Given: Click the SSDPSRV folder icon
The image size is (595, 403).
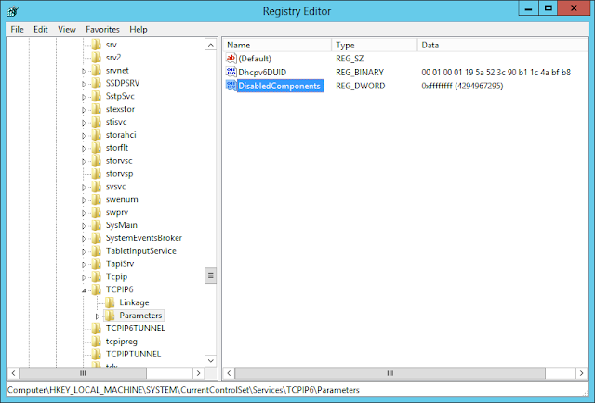Looking at the screenshot, I should click(x=97, y=83).
